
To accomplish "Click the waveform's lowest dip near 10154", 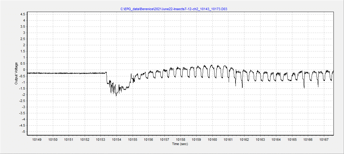I will tap(116, 96).
